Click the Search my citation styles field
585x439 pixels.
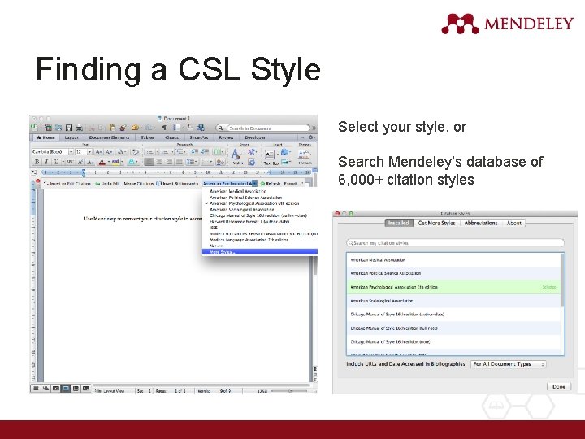(455, 242)
